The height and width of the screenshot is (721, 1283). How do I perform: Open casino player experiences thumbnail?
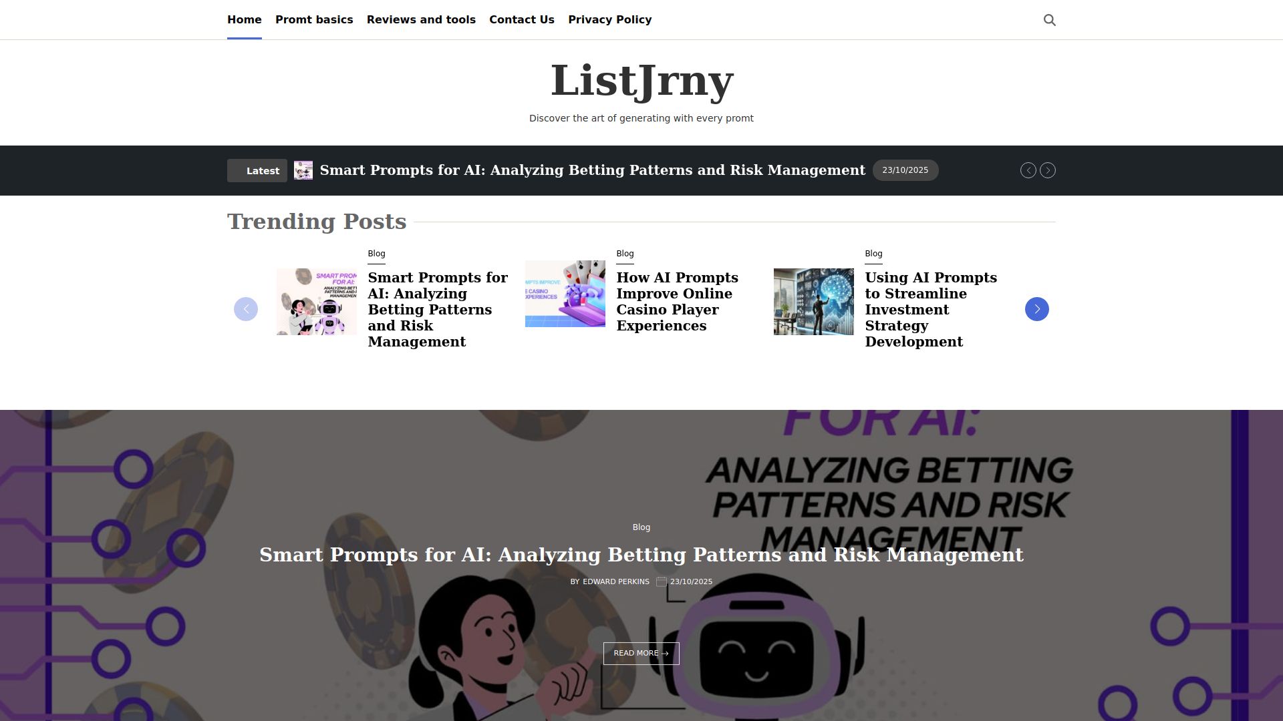click(x=565, y=294)
